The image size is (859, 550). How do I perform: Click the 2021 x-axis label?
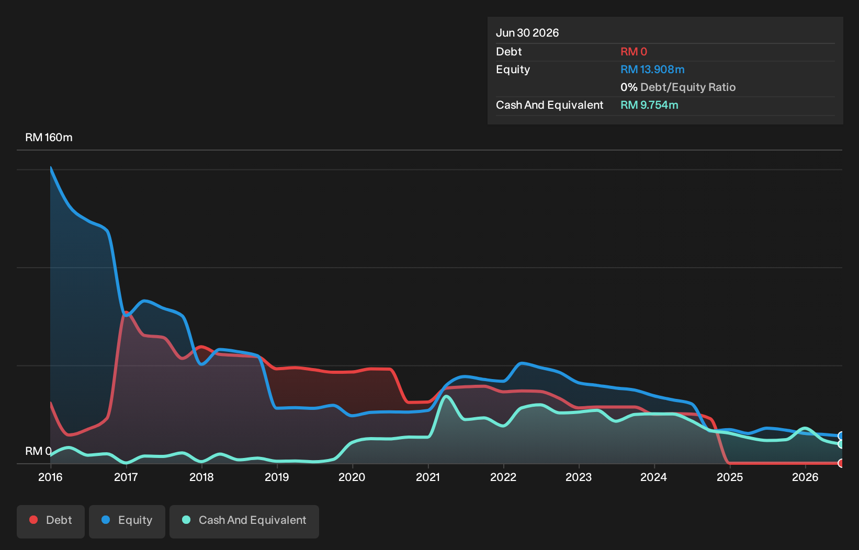click(x=428, y=477)
